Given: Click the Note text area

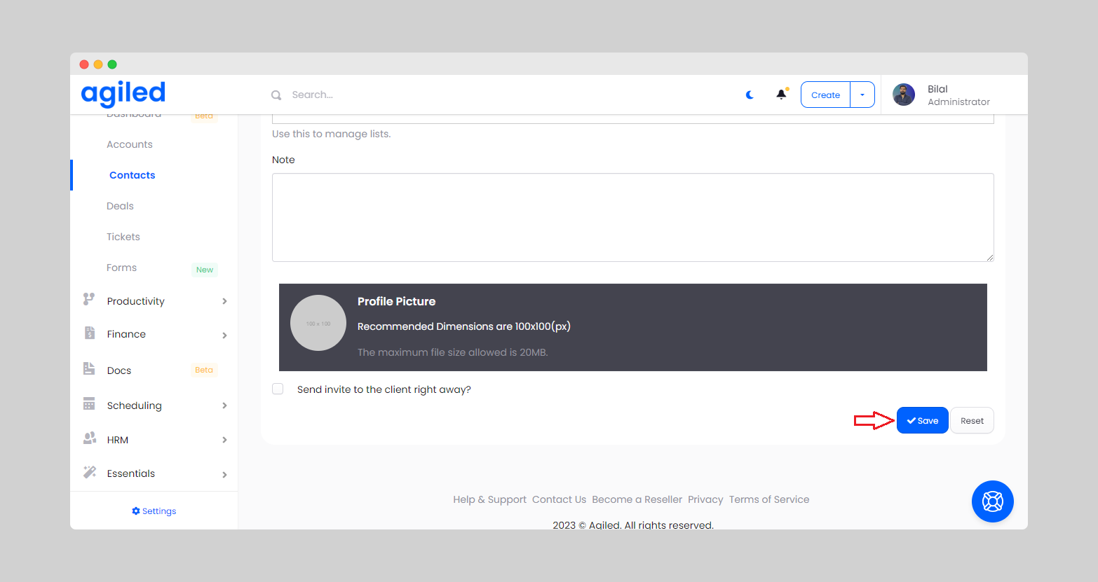Looking at the screenshot, I should [632, 217].
